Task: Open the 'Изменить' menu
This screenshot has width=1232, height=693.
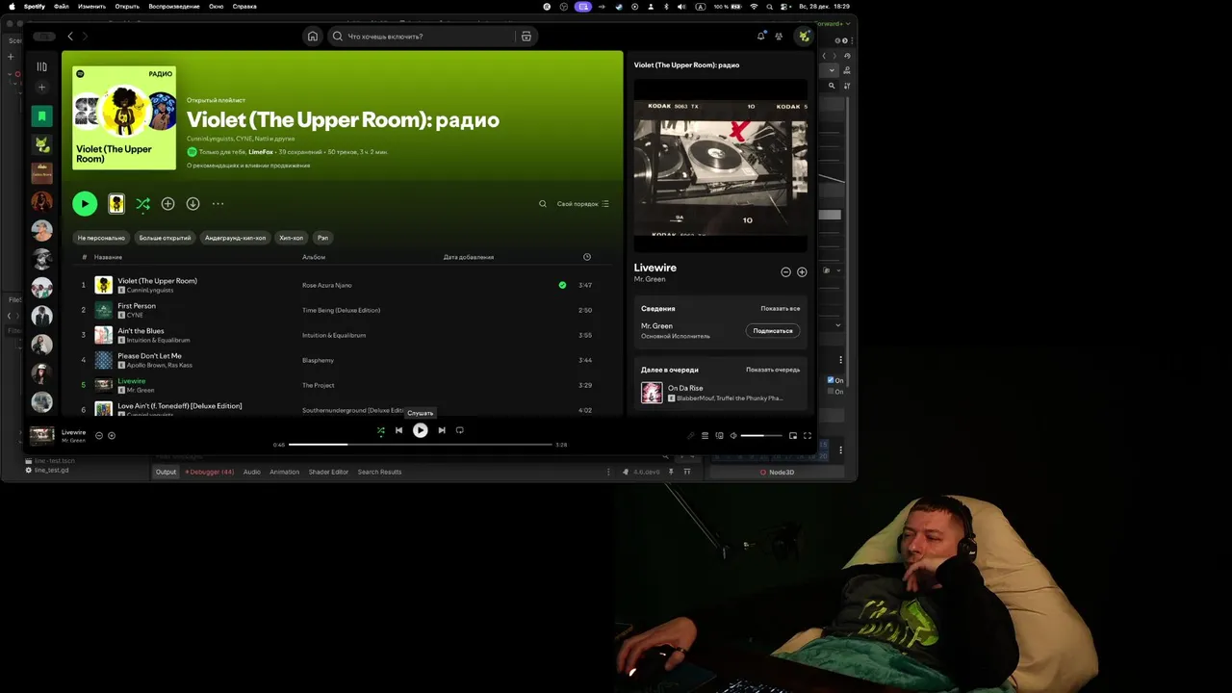Action: [91, 6]
